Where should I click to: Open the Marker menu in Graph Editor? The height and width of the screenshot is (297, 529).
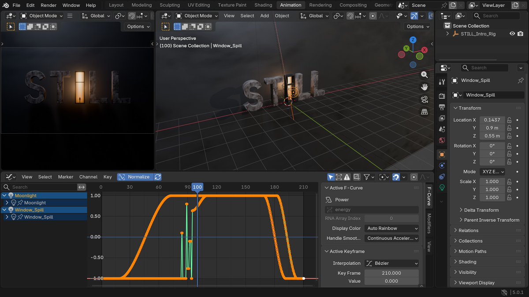tap(66, 177)
